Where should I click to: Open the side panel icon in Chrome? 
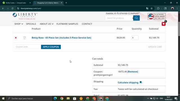[165, 8]
